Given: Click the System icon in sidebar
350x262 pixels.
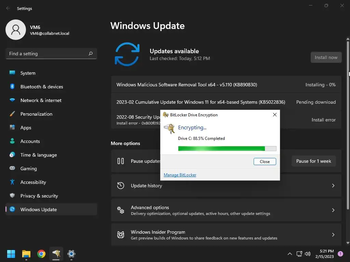Looking at the screenshot, I should point(12,73).
